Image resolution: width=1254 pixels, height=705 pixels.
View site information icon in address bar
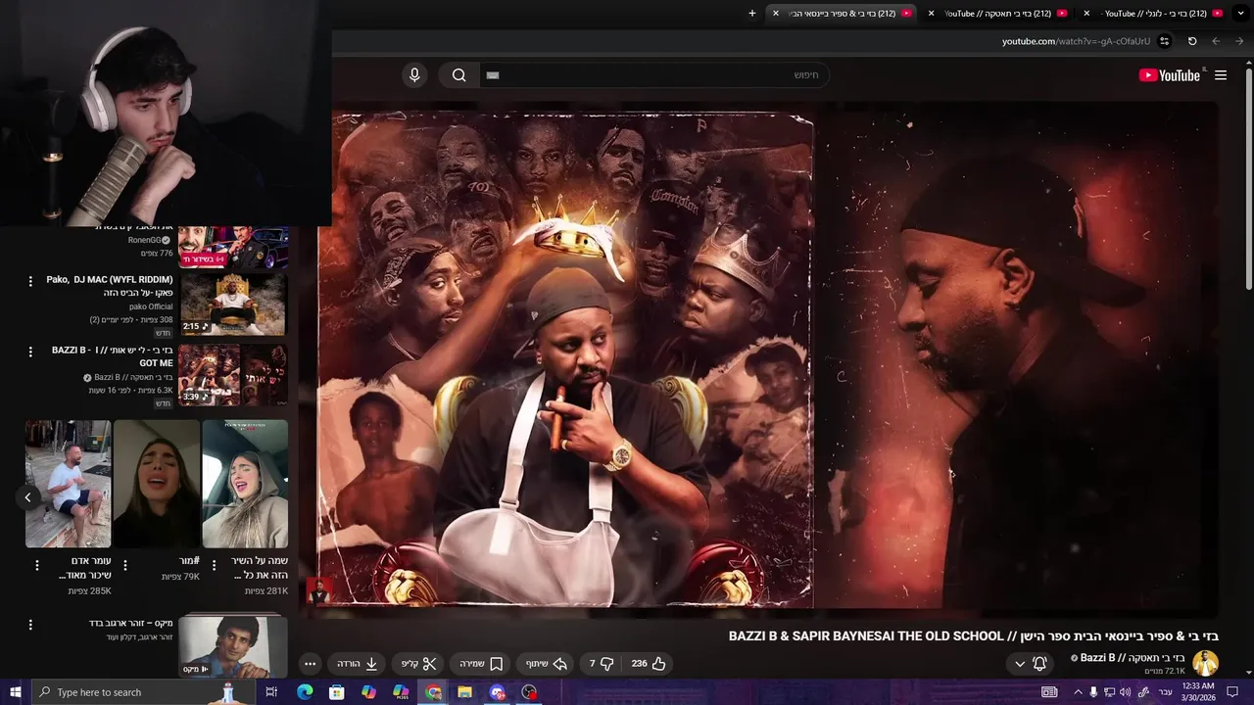pyautogui.click(x=1164, y=41)
